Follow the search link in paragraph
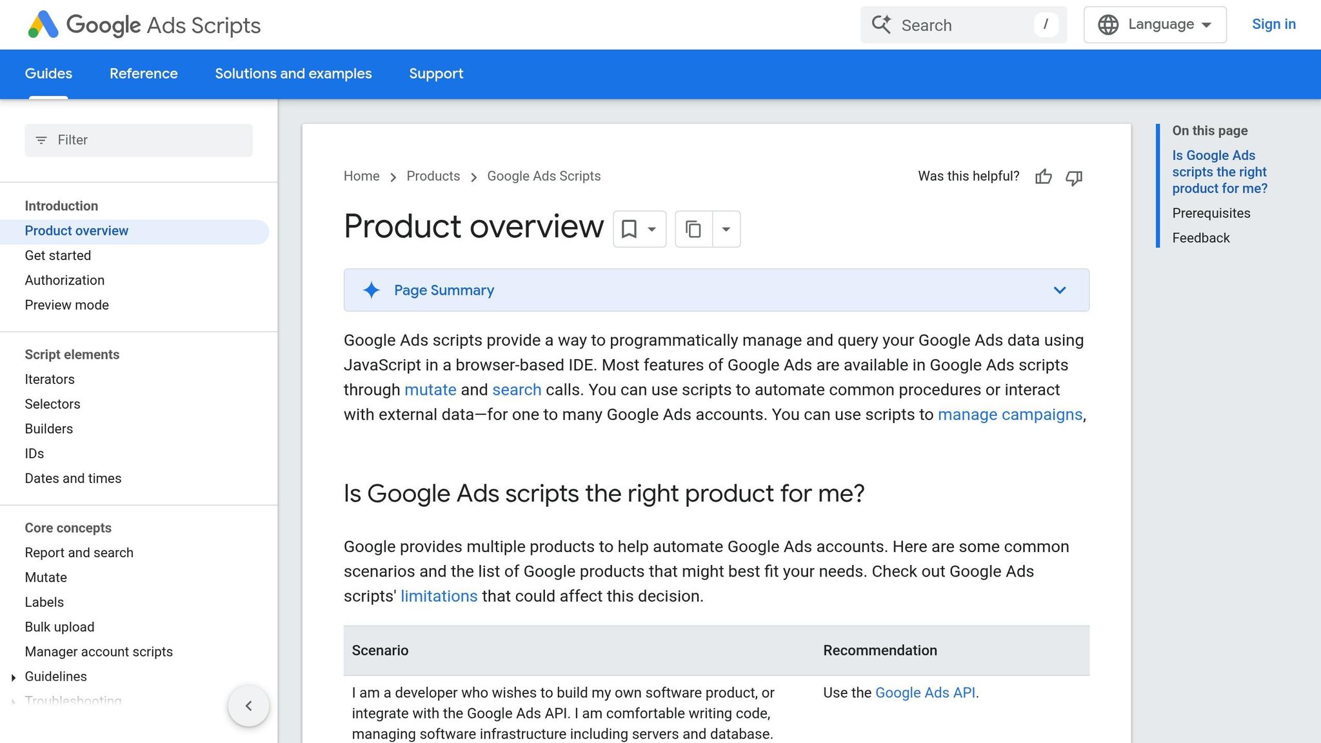The width and height of the screenshot is (1321, 743). (x=517, y=390)
